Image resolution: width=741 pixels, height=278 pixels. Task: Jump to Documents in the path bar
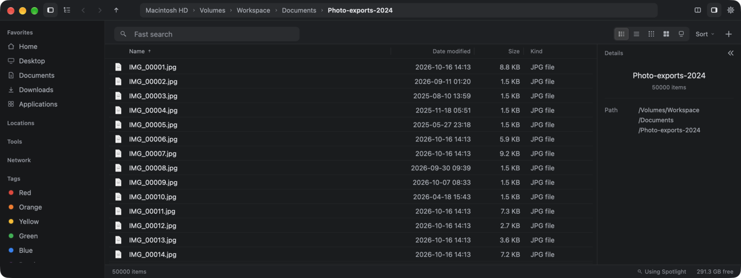point(299,10)
